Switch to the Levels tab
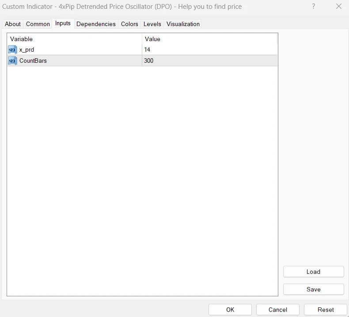 (152, 24)
